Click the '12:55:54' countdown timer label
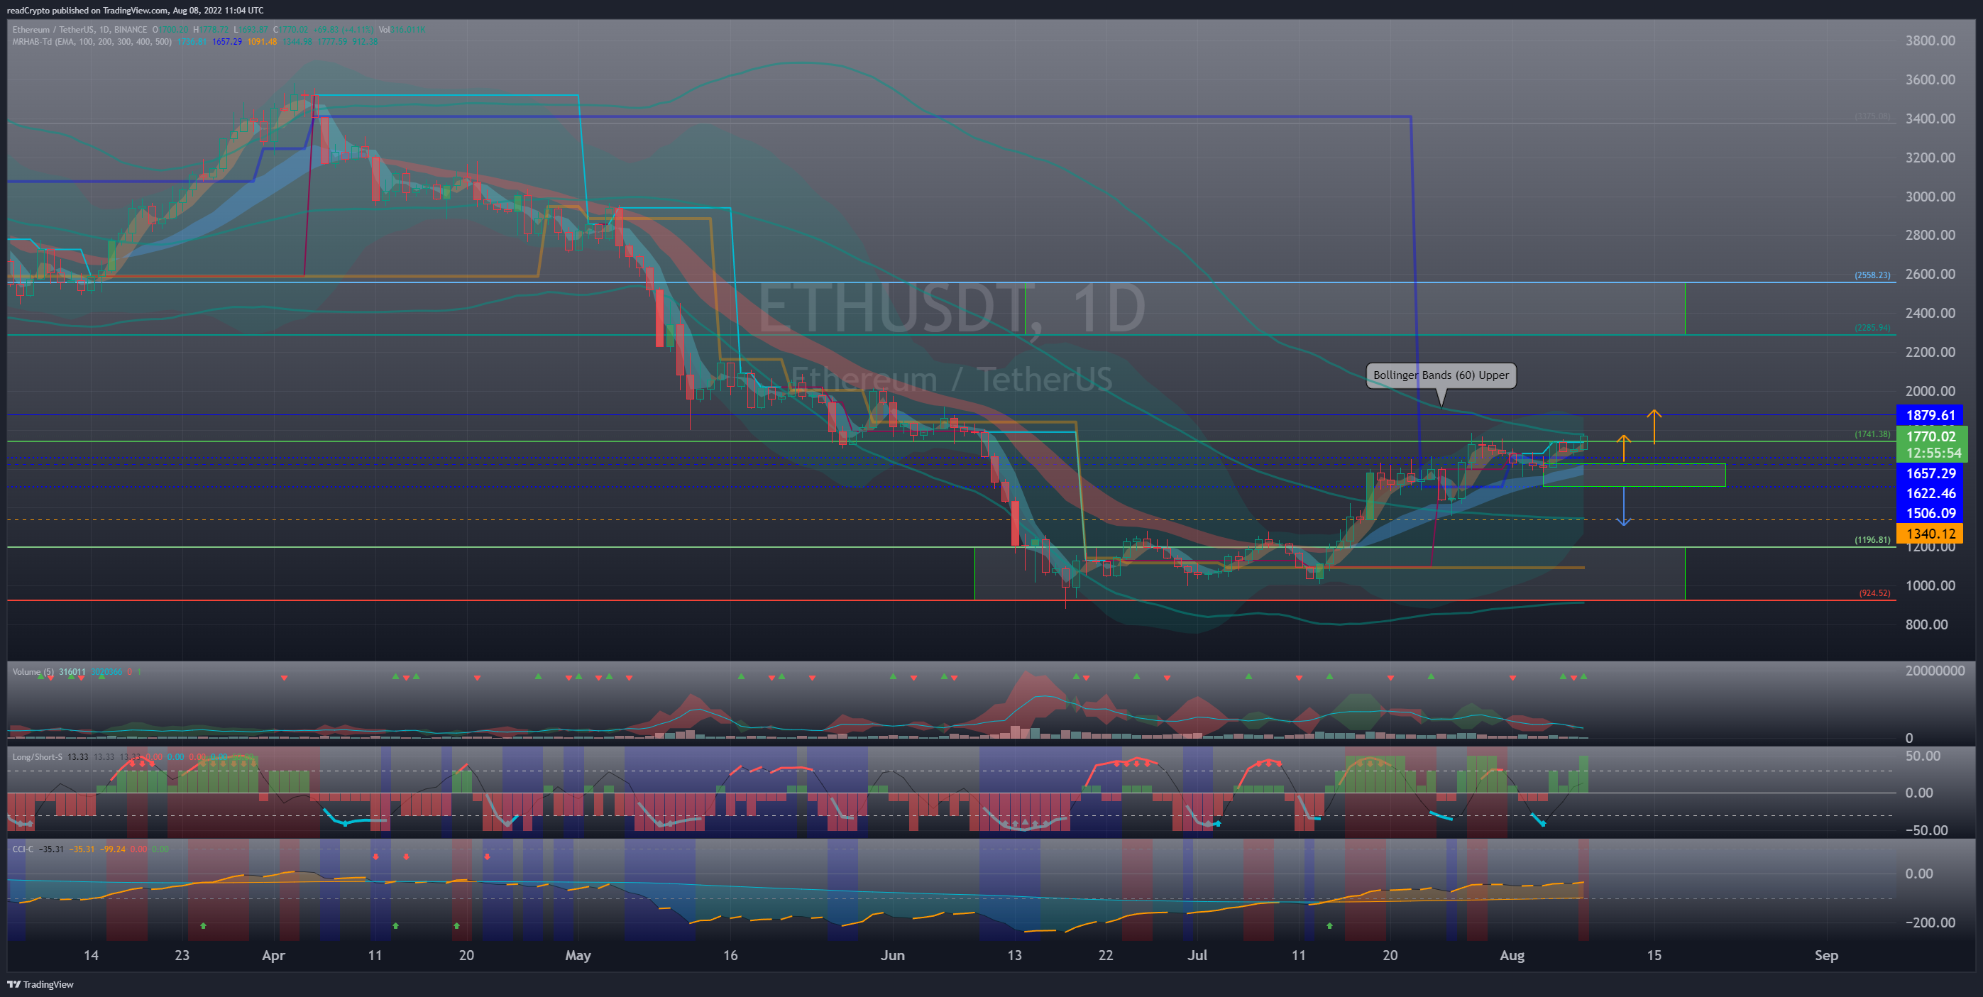Image resolution: width=1983 pixels, height=997 pixels. point(1933,453)
